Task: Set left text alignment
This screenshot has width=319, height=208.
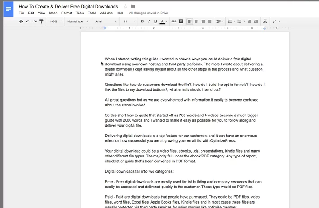Action: pyautogui.click(x=189, y=21)
